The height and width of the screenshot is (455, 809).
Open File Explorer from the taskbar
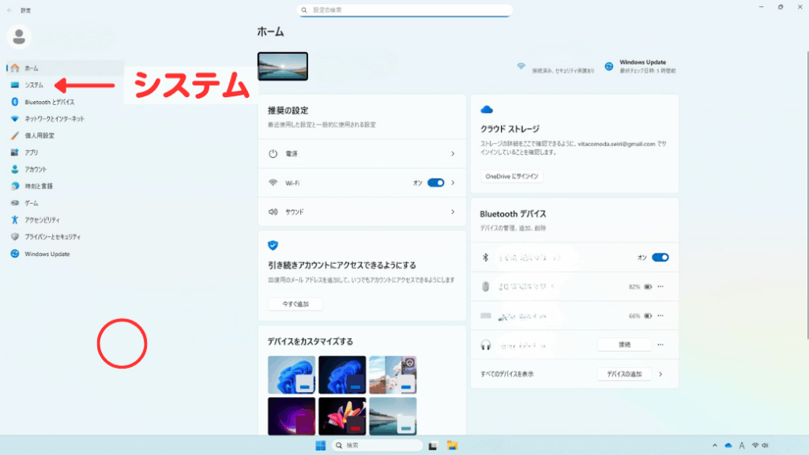click(x=453, y=446)
